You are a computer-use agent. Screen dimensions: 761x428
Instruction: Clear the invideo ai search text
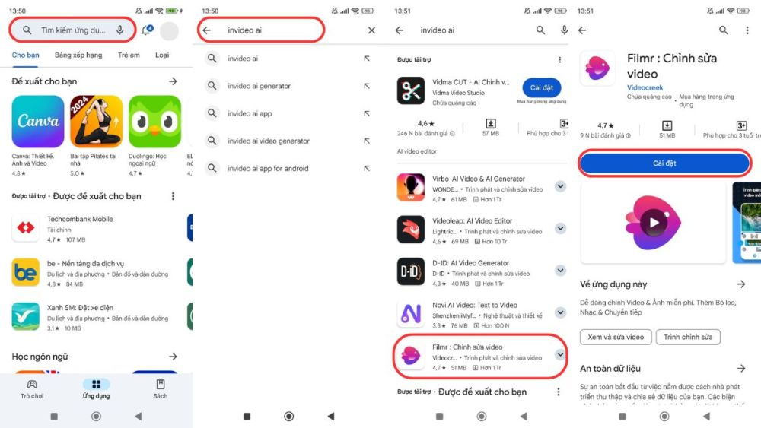[x=371, y=30]
